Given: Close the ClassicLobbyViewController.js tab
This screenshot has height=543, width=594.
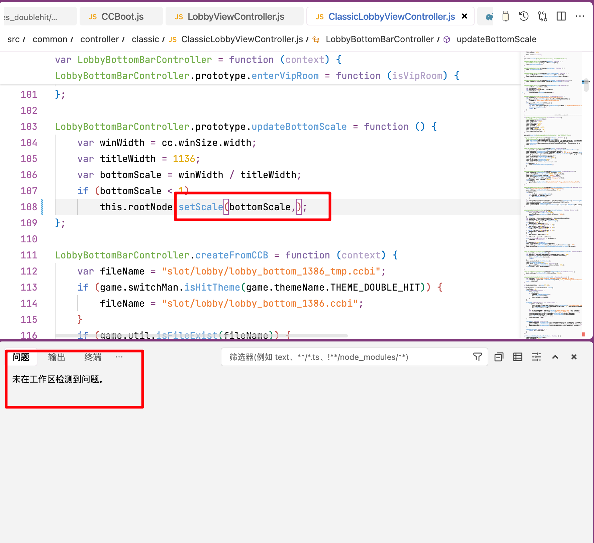Looking at the screenshot, I should 464,16.
